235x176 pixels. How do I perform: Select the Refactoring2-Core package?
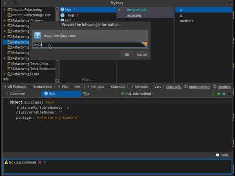(25, 74)
